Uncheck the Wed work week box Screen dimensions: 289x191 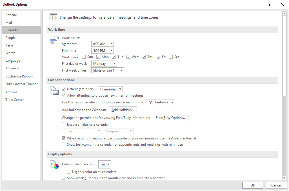[x=128, y=57]
